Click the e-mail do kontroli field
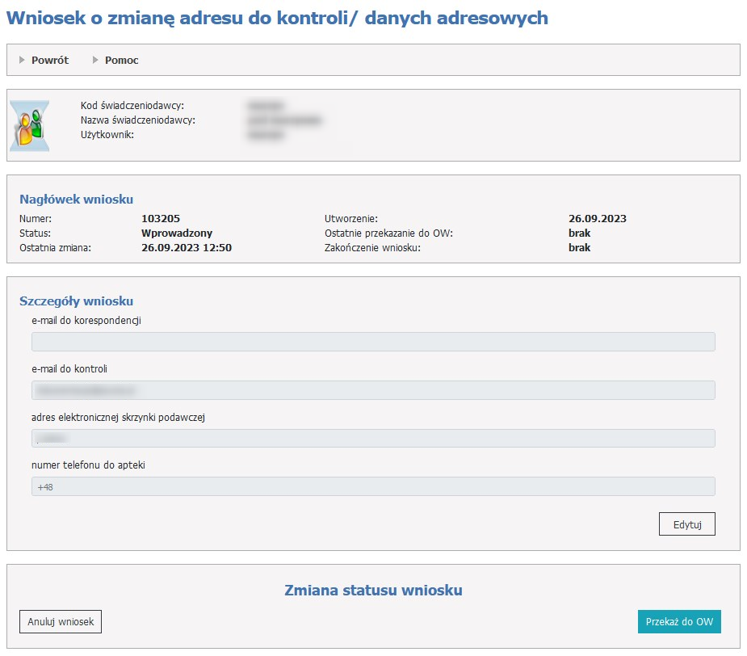The width and height of the screenshot is (747, 656). point(373,390)
